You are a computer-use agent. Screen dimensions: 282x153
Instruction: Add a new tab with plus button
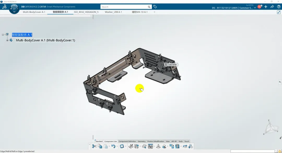pos(154,12)
